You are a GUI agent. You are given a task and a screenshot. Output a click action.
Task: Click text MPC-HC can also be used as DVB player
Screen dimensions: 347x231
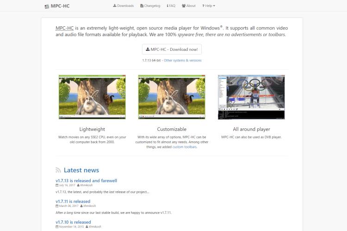pyautogui.click(x=251, y=137)
